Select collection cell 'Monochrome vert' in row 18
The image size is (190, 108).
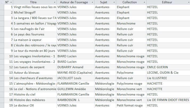(131, 100)
